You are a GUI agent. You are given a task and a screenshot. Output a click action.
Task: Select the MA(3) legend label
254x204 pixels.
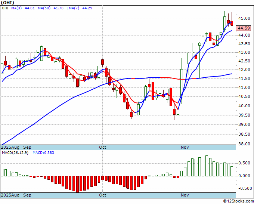(x=16, y=8)
